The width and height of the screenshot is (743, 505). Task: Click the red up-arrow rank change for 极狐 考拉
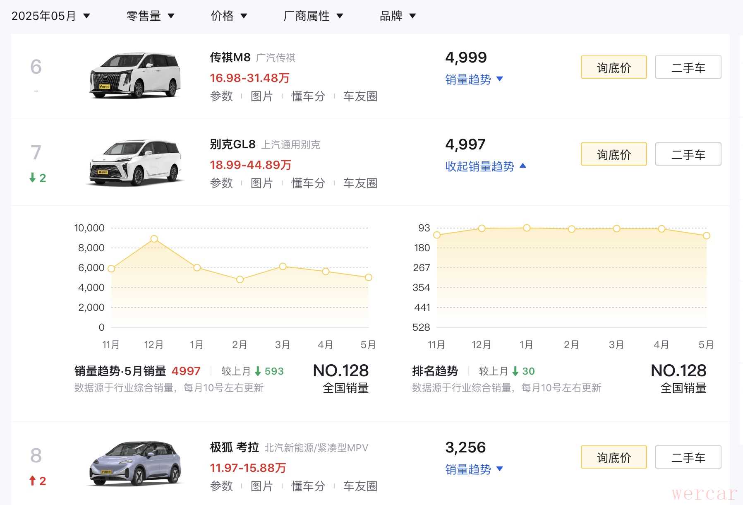point(38,481)
